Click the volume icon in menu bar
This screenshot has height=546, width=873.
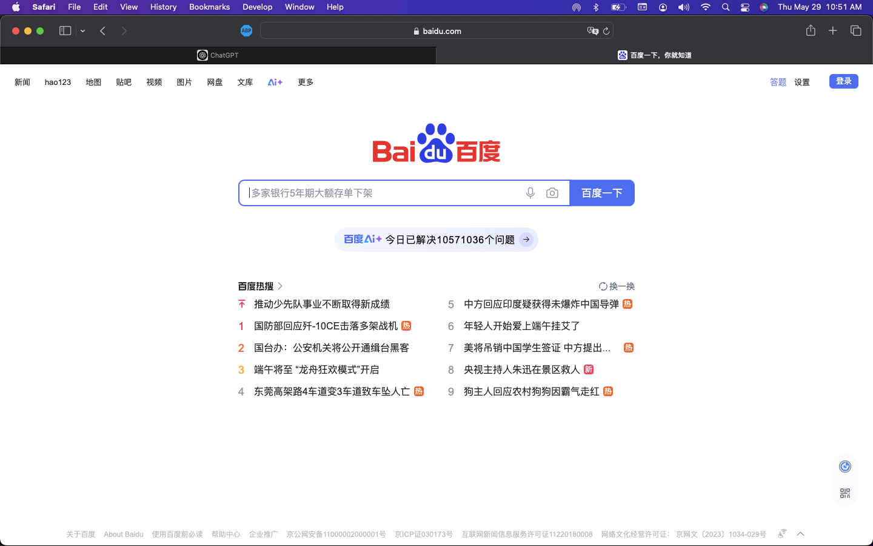(684, 7)
